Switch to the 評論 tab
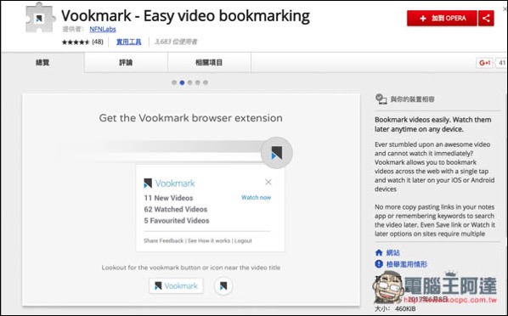The width and height of the screenshot is (508, 316). coord(126,62)
